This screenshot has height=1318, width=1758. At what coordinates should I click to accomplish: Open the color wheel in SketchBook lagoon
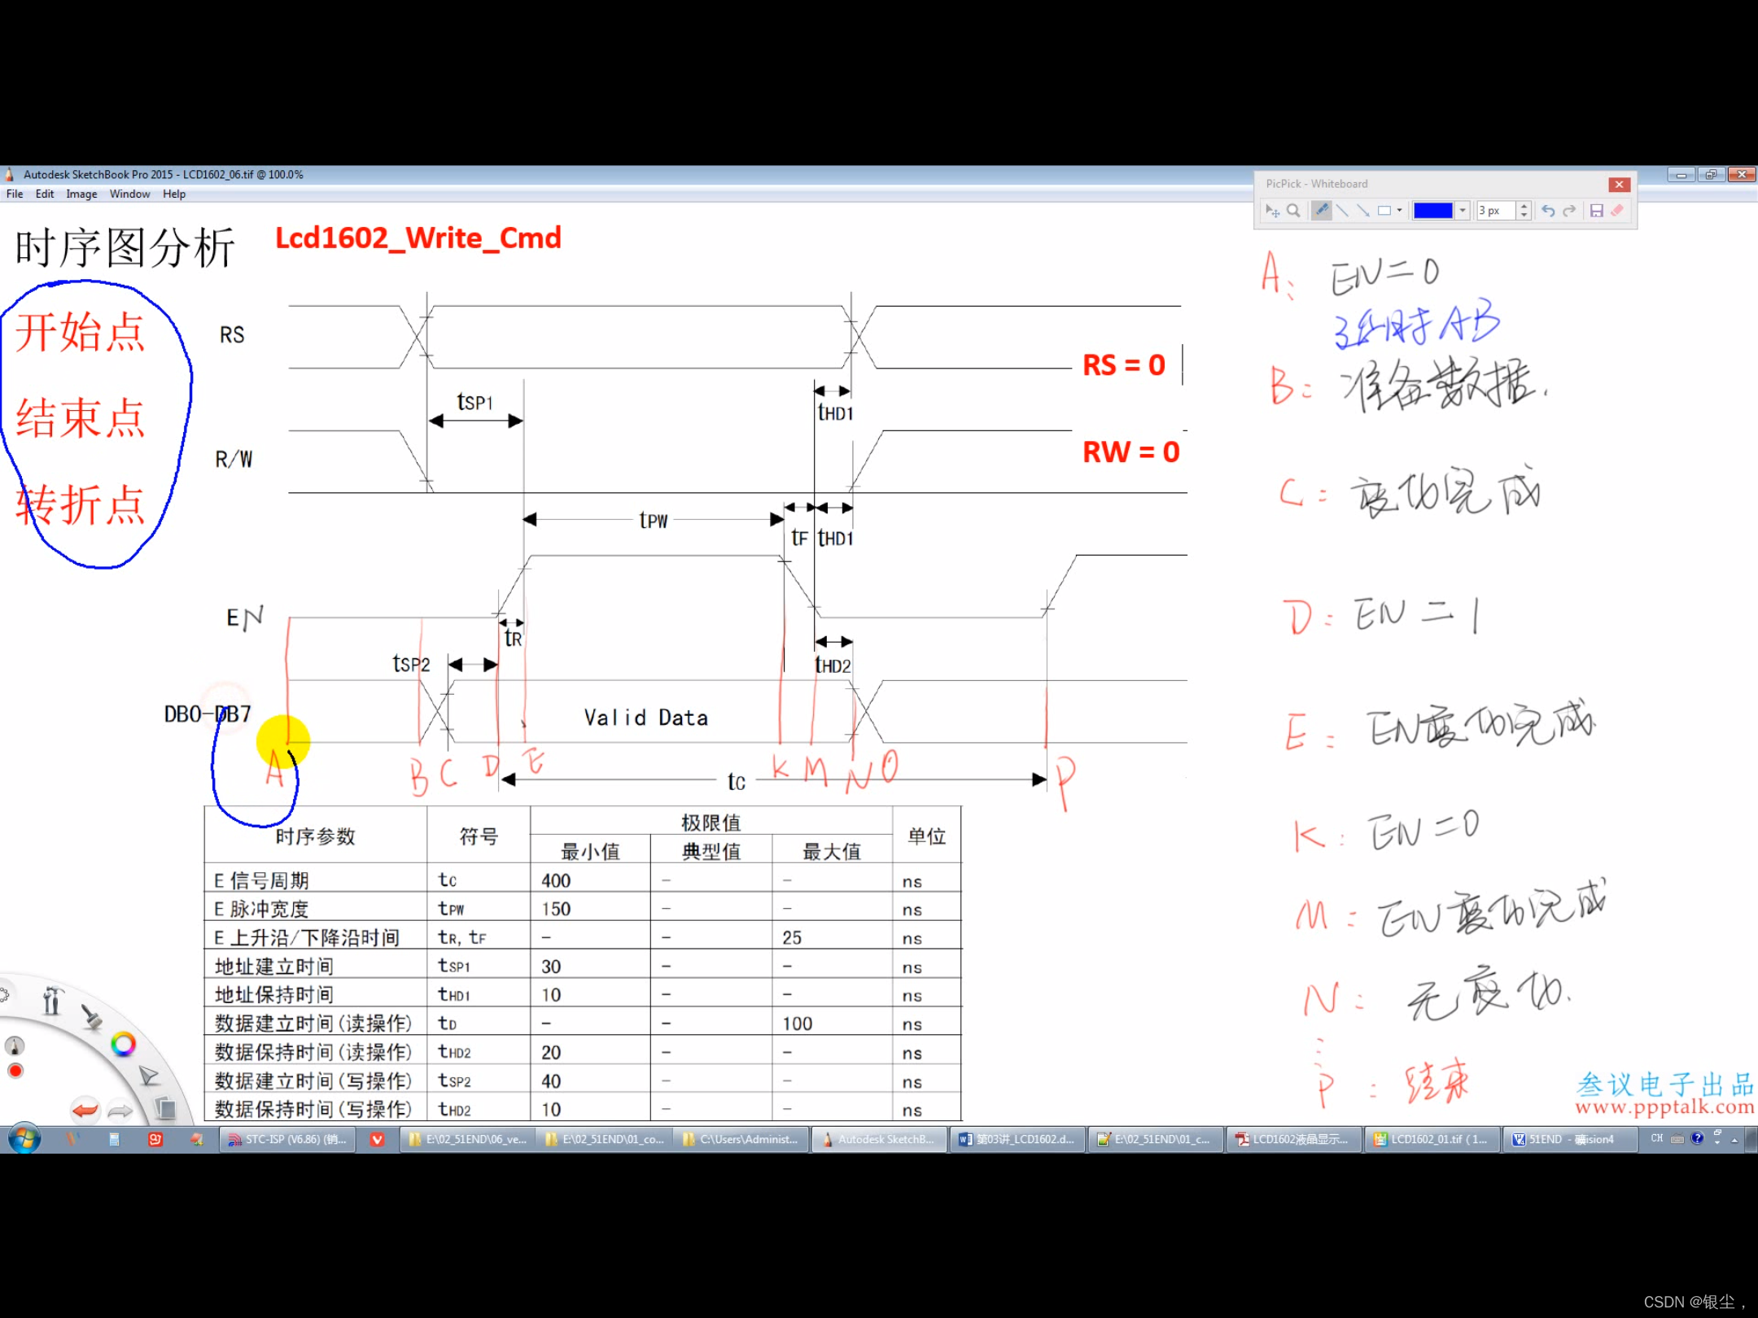click(x=123, y=1044)
